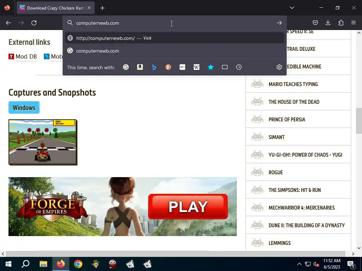Open the kart racing screenshot thumbnail

point(43,142)
